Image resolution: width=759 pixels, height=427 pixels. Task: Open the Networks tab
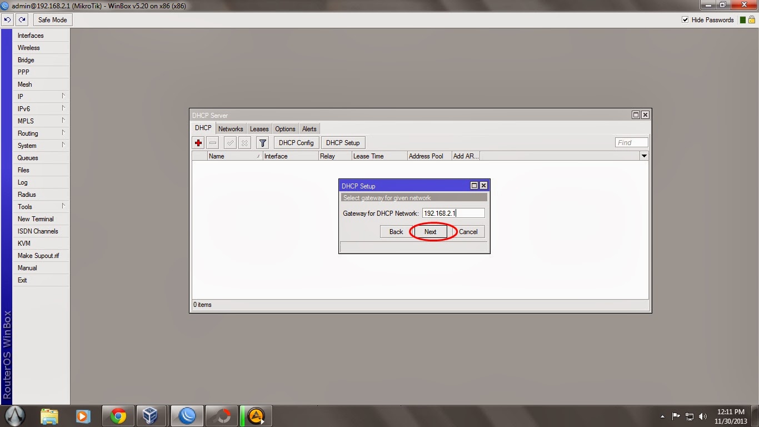tap(231, 128)
